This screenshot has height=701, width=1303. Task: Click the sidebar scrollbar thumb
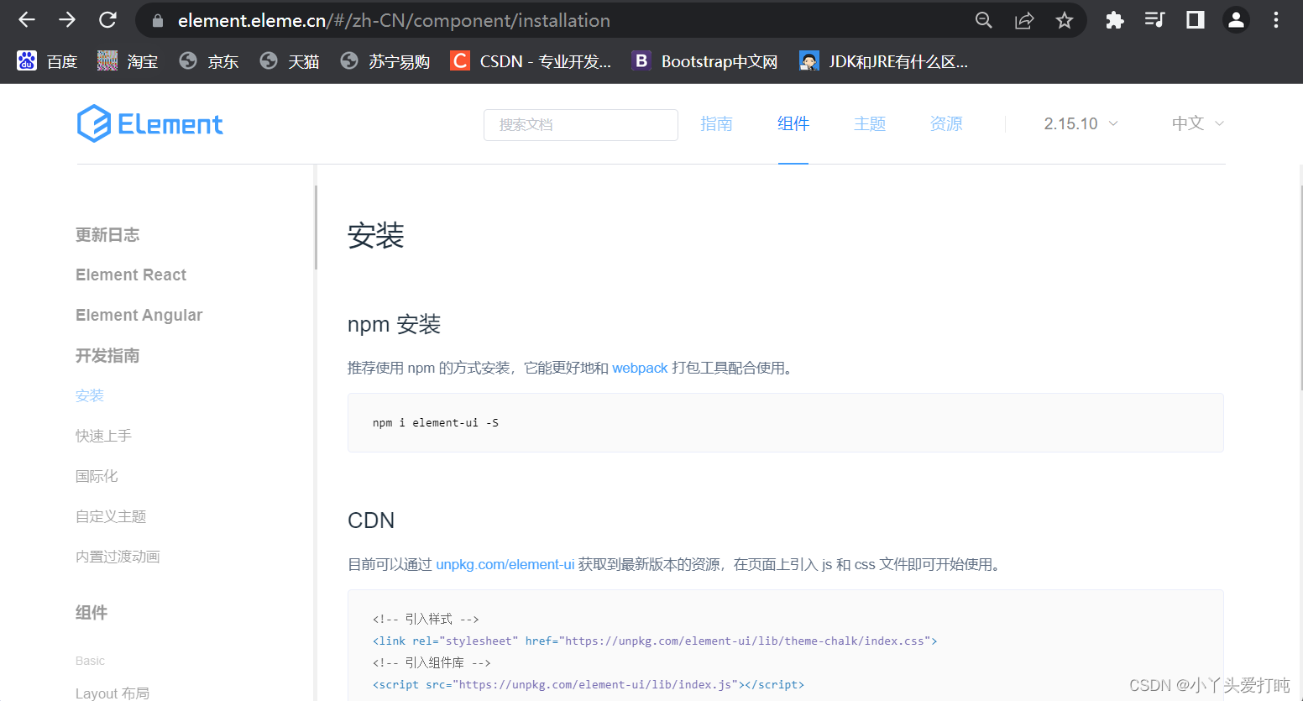pos(316,227)
